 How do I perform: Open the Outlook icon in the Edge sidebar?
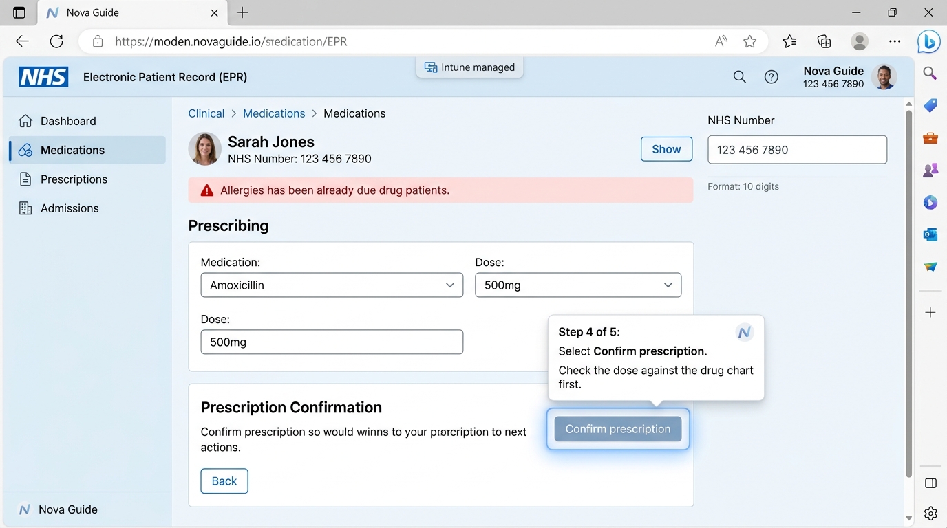(930, 234)
